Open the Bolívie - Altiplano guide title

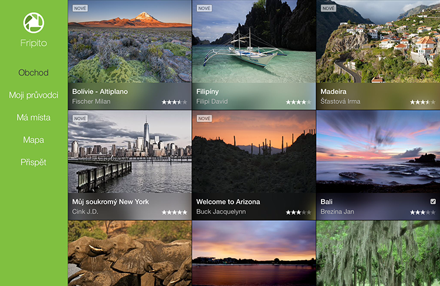(100, 92)
